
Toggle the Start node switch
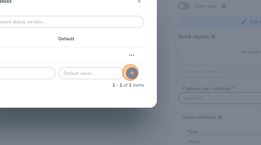(x=184, y=6)
